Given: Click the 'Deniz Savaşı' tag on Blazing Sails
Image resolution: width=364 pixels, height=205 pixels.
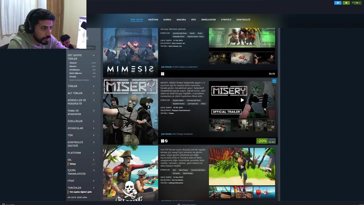Looking at the screenshot, I should point(183,170).
